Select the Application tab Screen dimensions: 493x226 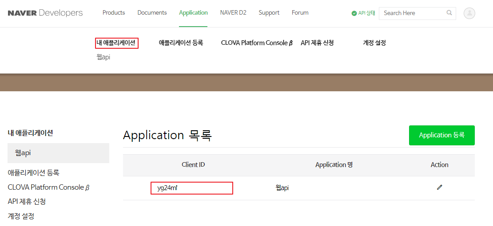193,13
